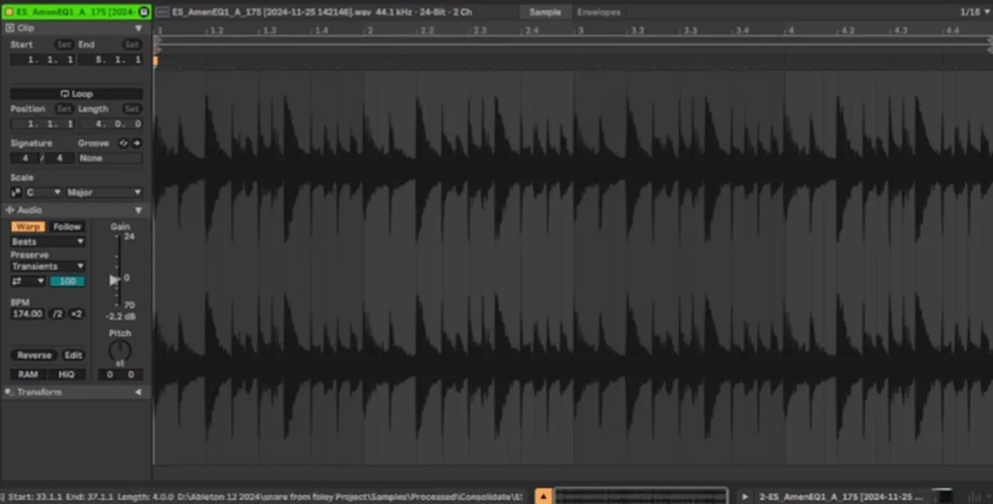Click the Start position field

pyautogui.click(x=43, y=60)
